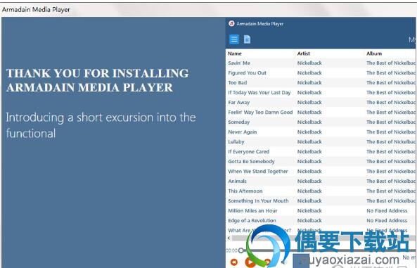Viewport: 417px width, 268px height.
Task: Click No Fixed Address in Million Miles row
Action: 387,211
